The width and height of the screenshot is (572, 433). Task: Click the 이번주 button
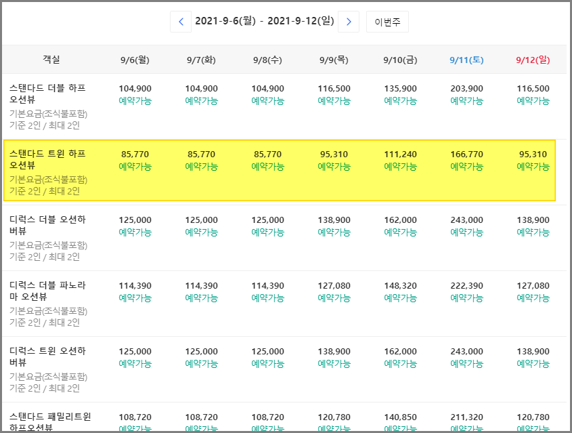tap(387, 22)
